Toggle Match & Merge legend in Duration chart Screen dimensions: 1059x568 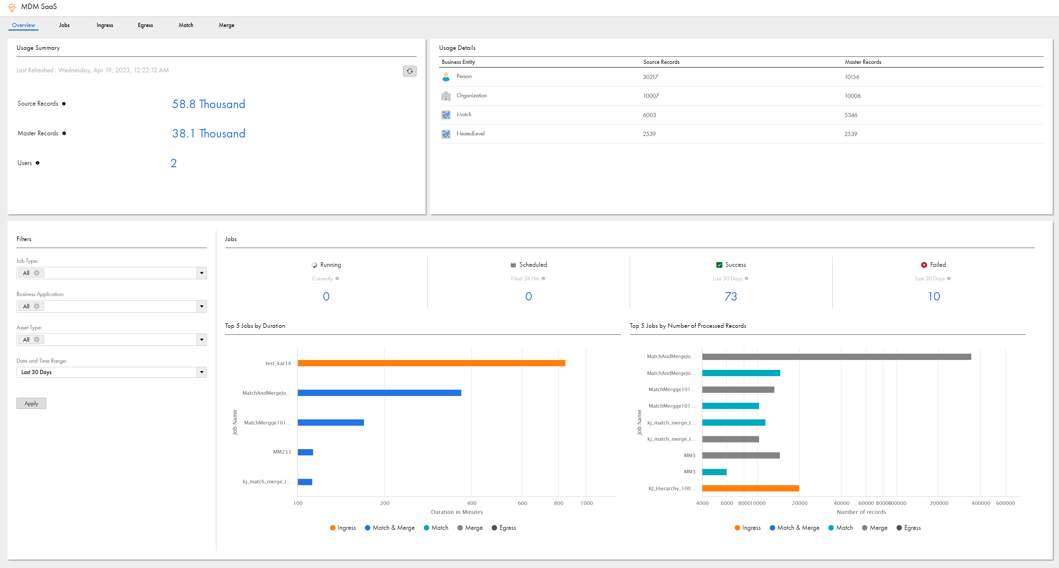(390, 528)
